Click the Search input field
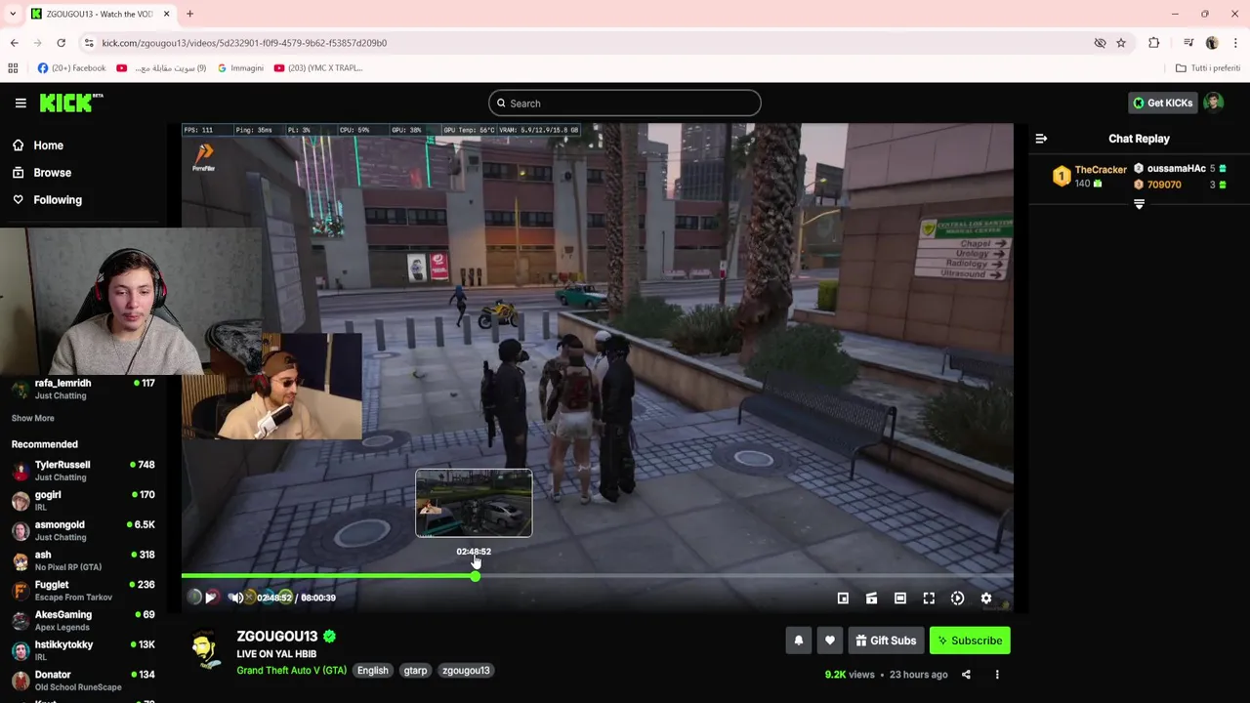This screenshot has height=703, width=1250. tap(625, 103)
